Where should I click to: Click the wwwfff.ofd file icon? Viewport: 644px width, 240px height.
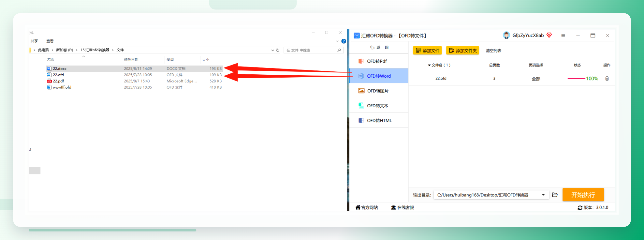49,87
